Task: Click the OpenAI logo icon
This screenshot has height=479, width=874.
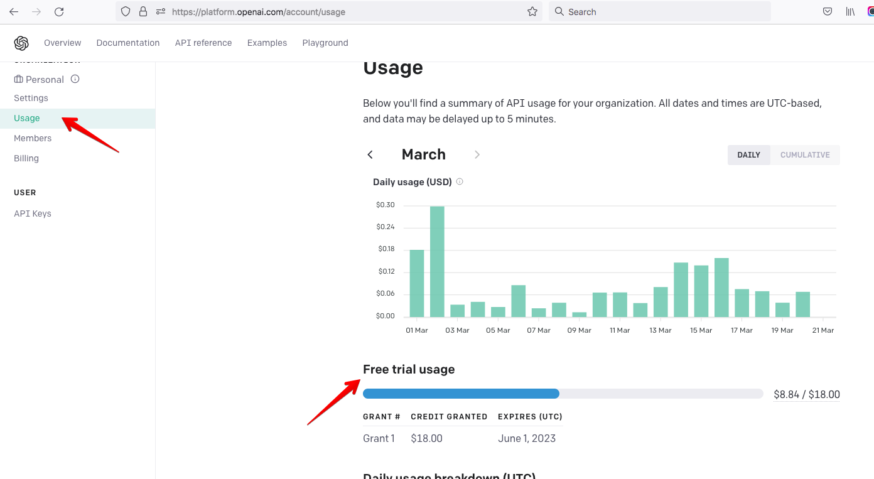Action: click(x=21, y=43)
